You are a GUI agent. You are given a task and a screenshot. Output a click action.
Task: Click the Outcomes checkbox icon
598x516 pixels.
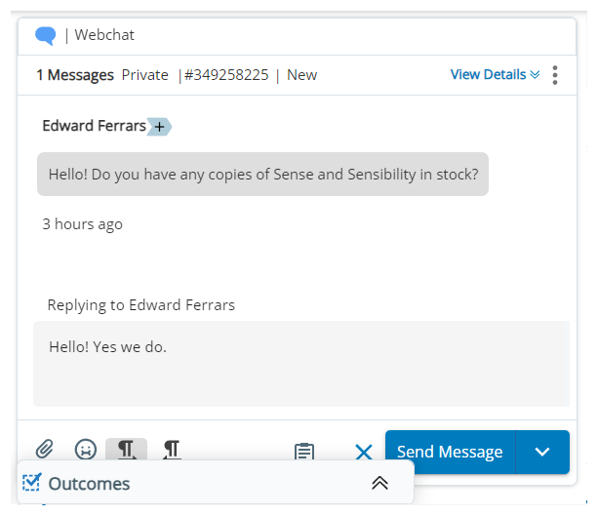pos(31,483)
